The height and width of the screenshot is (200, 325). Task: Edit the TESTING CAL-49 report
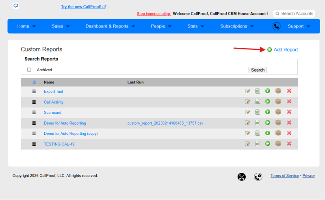(x=247, y=144)
